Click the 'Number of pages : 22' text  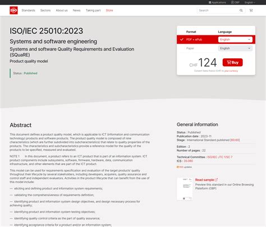pyautogui.click(x=191, y=150)
